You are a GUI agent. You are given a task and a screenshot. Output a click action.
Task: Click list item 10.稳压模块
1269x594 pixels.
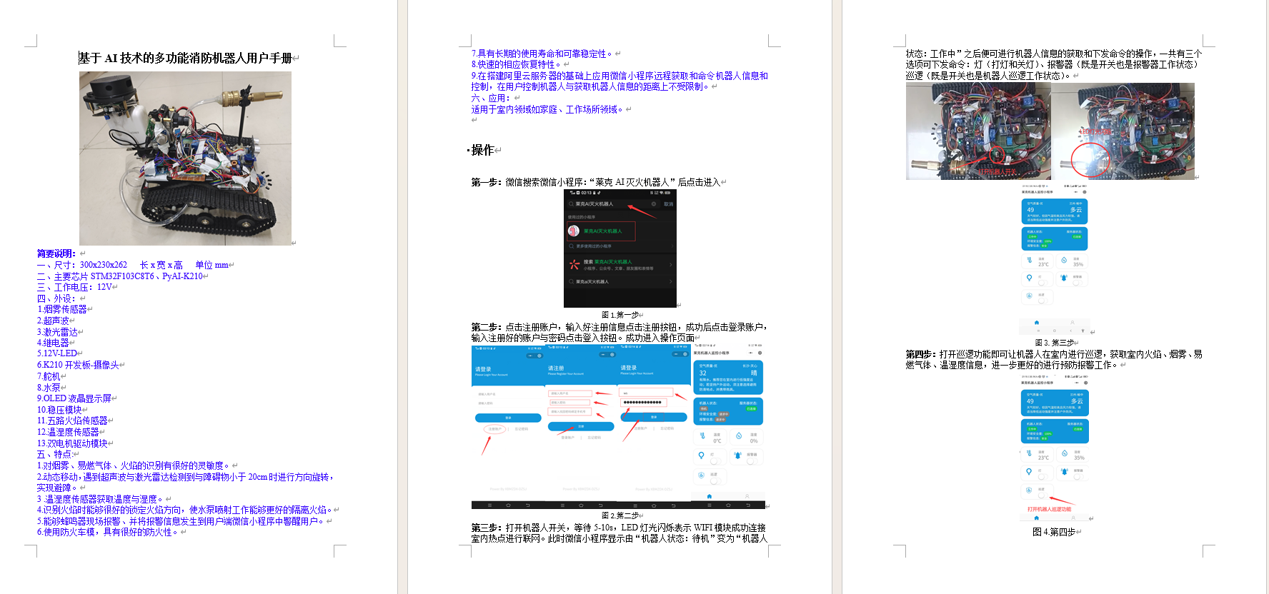point(59,410)
